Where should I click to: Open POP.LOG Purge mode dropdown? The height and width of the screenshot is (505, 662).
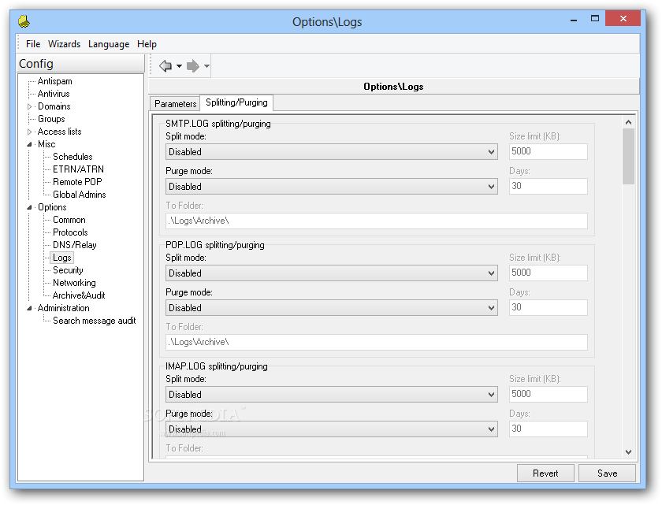click(332, 307)
